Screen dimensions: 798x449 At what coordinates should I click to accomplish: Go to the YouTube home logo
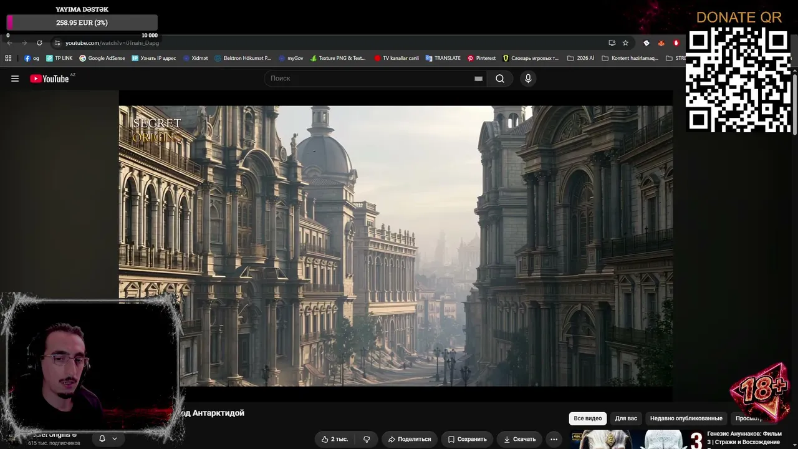pos(49,79)
